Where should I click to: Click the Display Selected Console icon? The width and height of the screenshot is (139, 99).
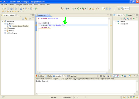(x=125, y=76)
